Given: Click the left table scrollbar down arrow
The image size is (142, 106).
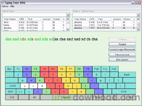Looking at the screenshot, I should pos(68,29).
